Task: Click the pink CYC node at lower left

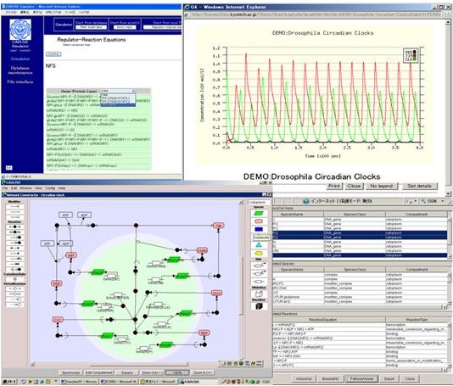Action: click(x=58, y=320)
